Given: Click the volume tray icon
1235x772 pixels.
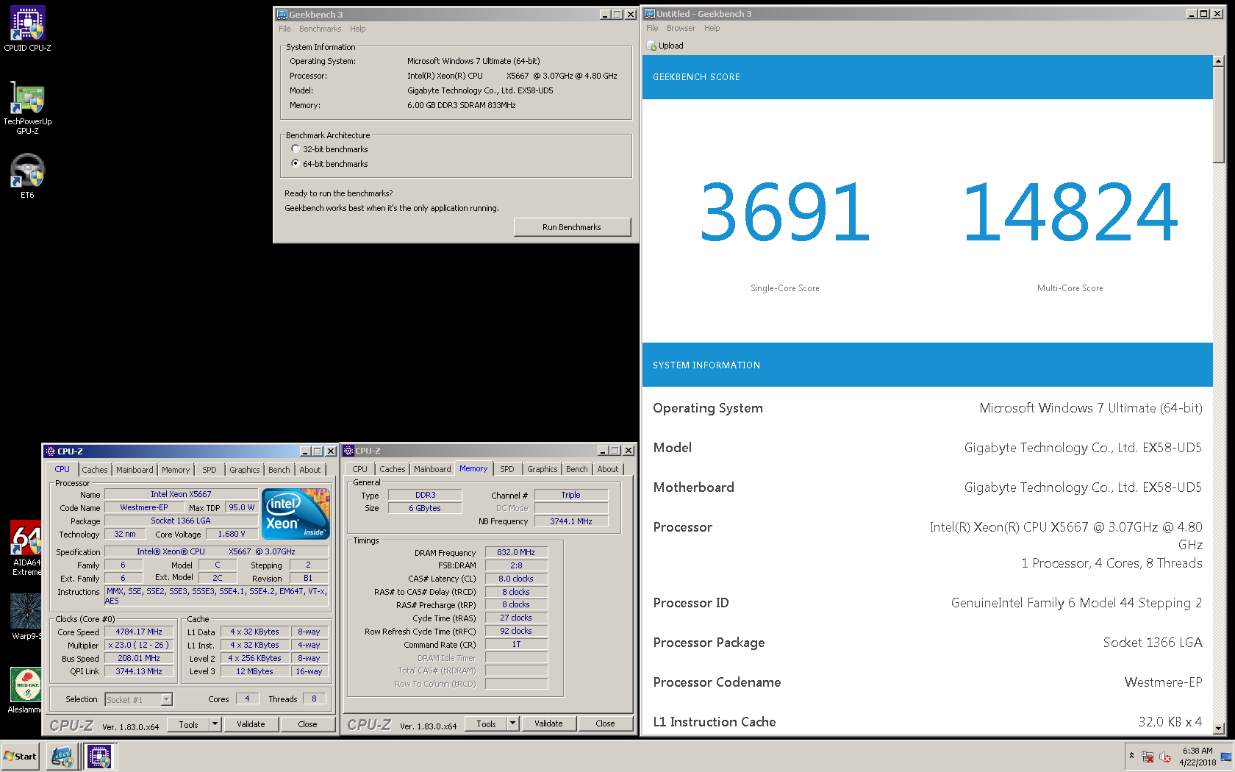Looking at the screenshot, I should 1165,757.
